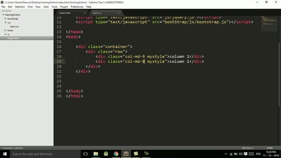Click "col-md-9" on line 18
This screenshot has width=281, height=158.
click(135, 57)
